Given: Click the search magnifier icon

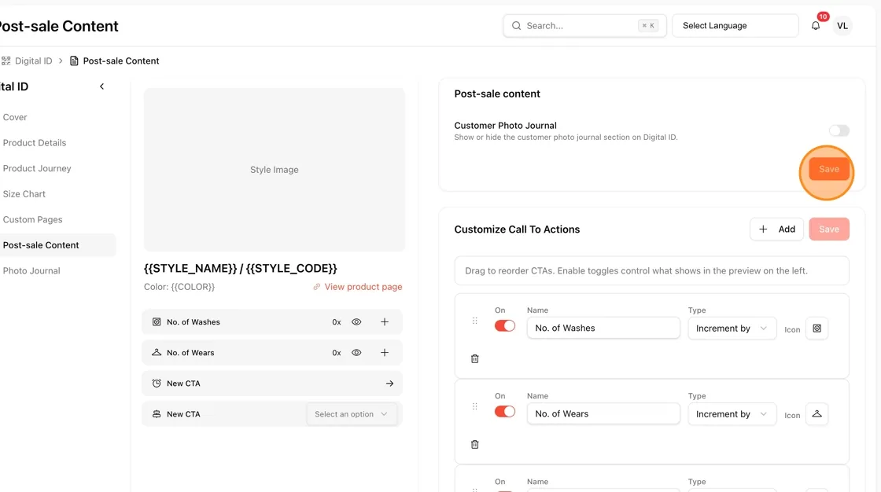Looking at the screenshot, I should click(x=516, y=26).
